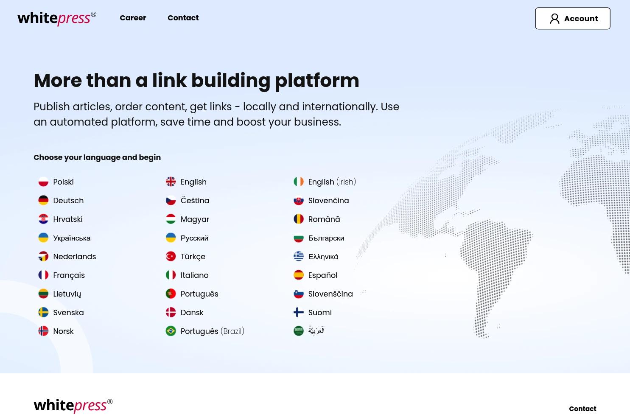The width and height of the screenshot is (630, 420).
Task: Click the Polish flag icon
Action: [43, 182]
